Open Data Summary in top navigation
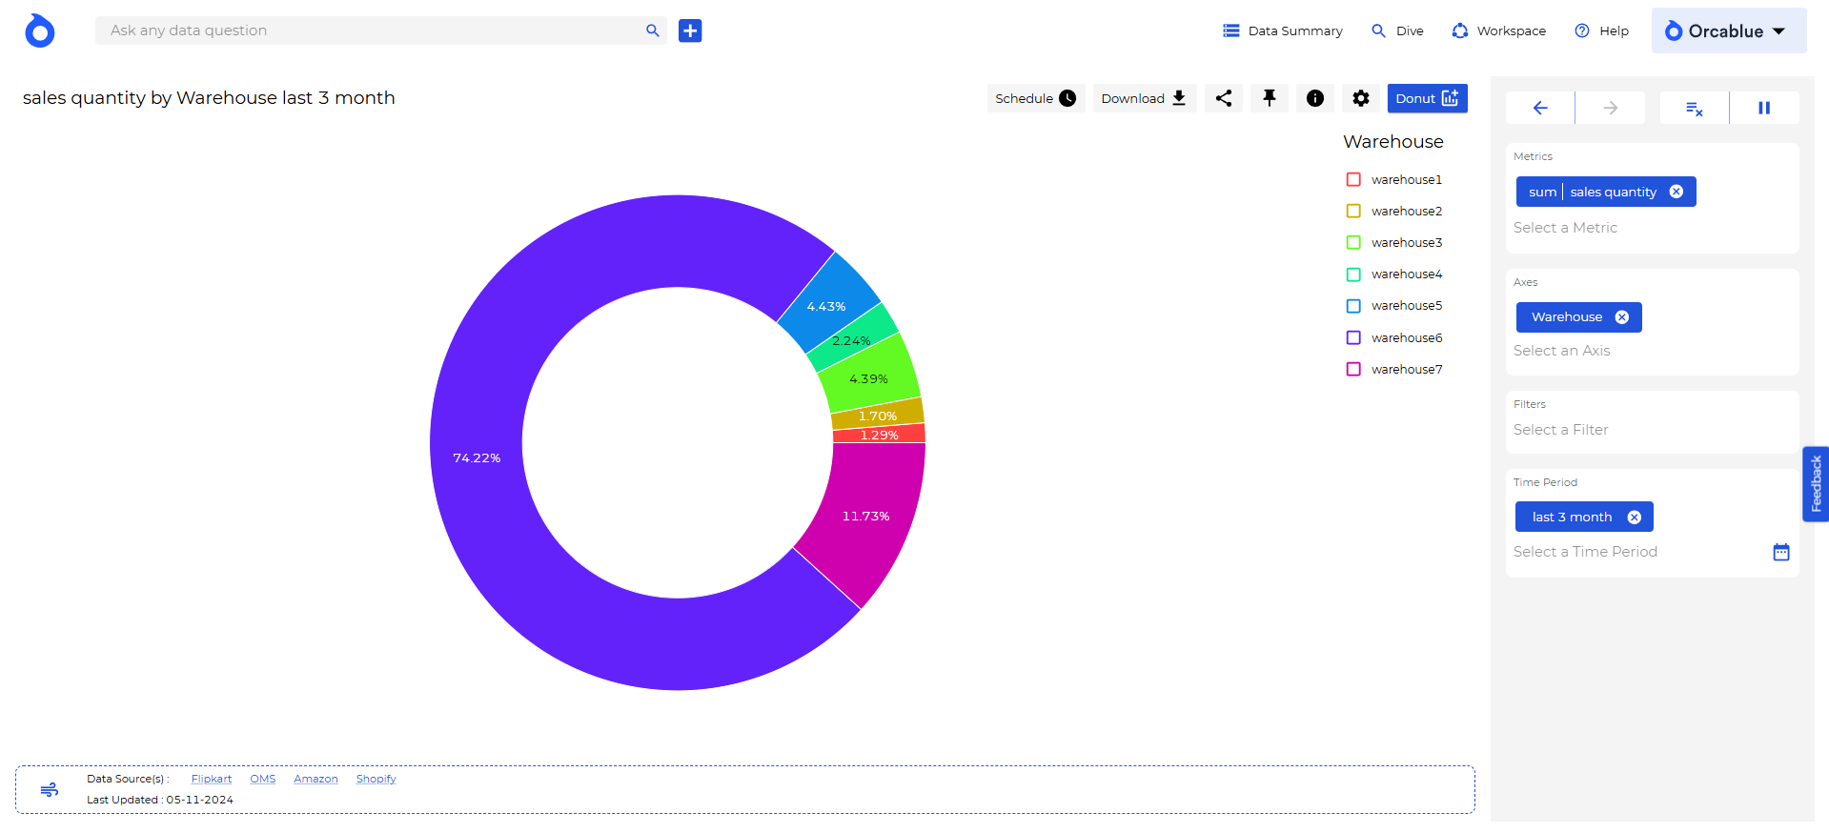Viewport: 1829px width, 833px height. [1283, 30]
